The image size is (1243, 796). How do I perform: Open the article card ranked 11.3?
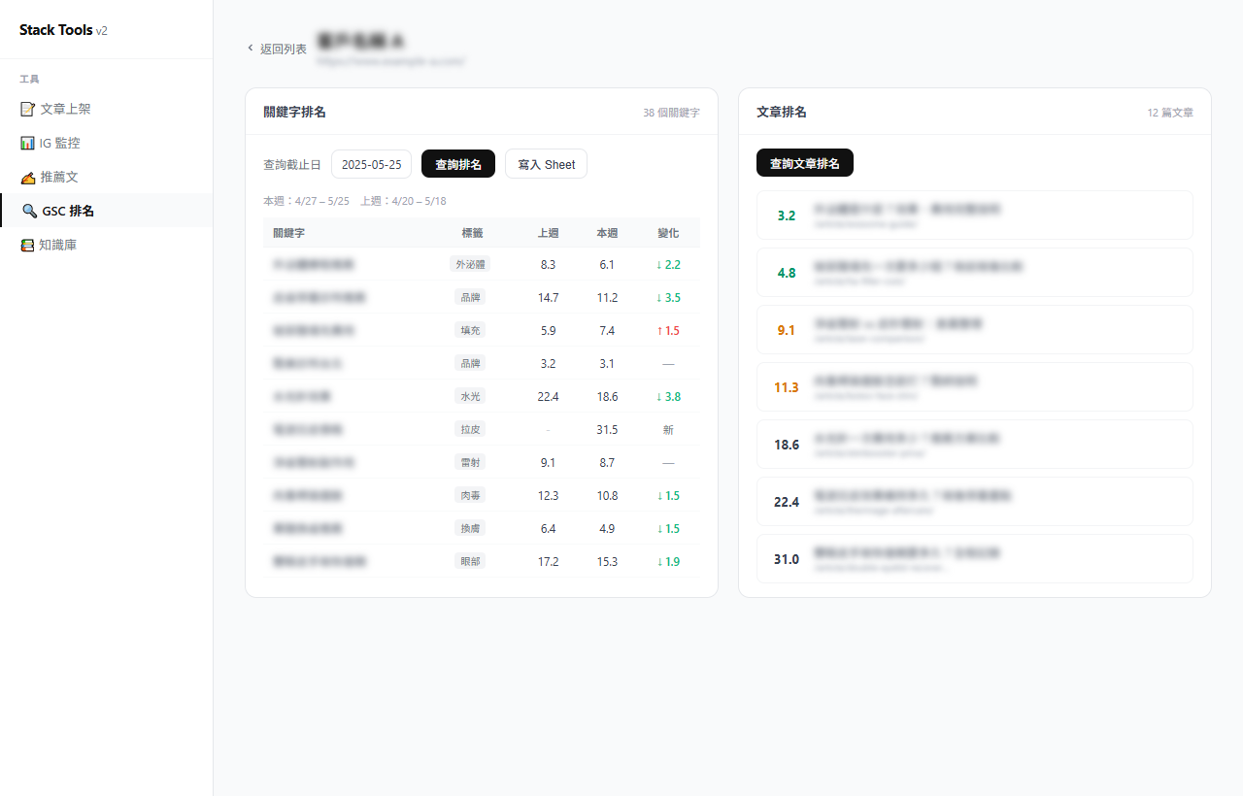click(x=975, y=386)
